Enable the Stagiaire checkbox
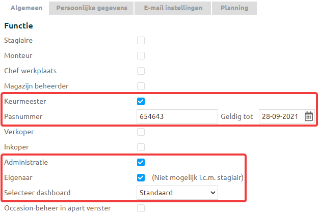 click(x=141, y=40)
